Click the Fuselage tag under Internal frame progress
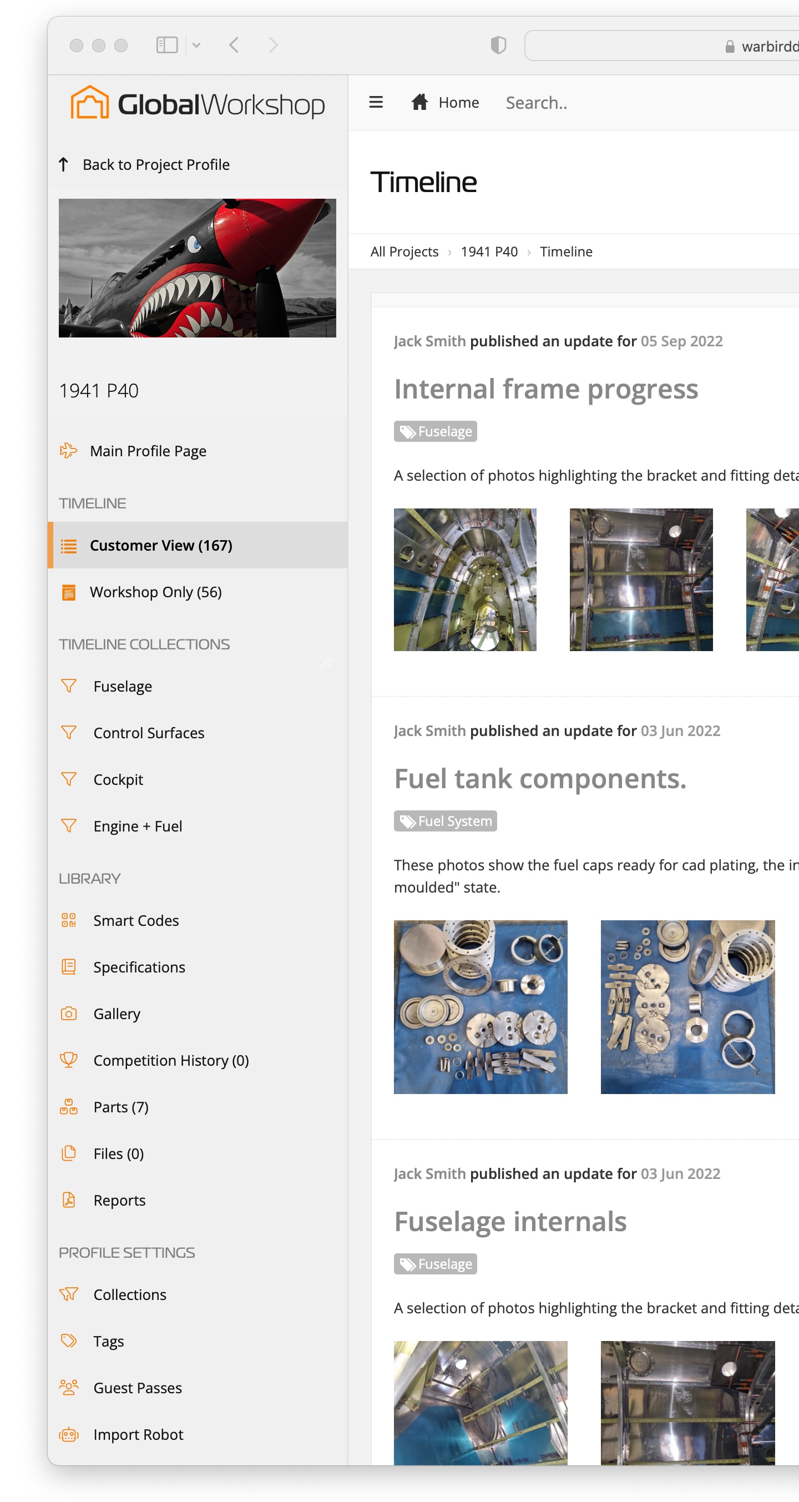799x1502 pixels. pos(436,431)
